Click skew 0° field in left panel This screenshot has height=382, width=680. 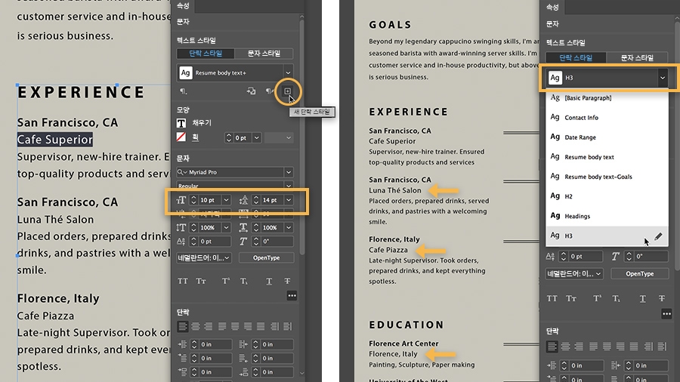point(277,242)
